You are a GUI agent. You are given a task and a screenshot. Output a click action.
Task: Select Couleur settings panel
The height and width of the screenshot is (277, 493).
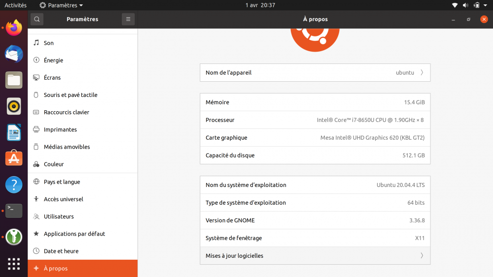[x=83, y=164]
